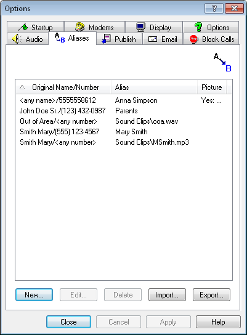Image resolution: width=247 pixels, height=335 pixels.
Task: Sort by the Original Name/Number column header
Action: pos(63,87)
